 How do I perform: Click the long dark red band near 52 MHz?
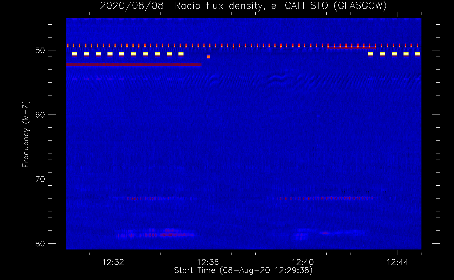tap(134, 65)
